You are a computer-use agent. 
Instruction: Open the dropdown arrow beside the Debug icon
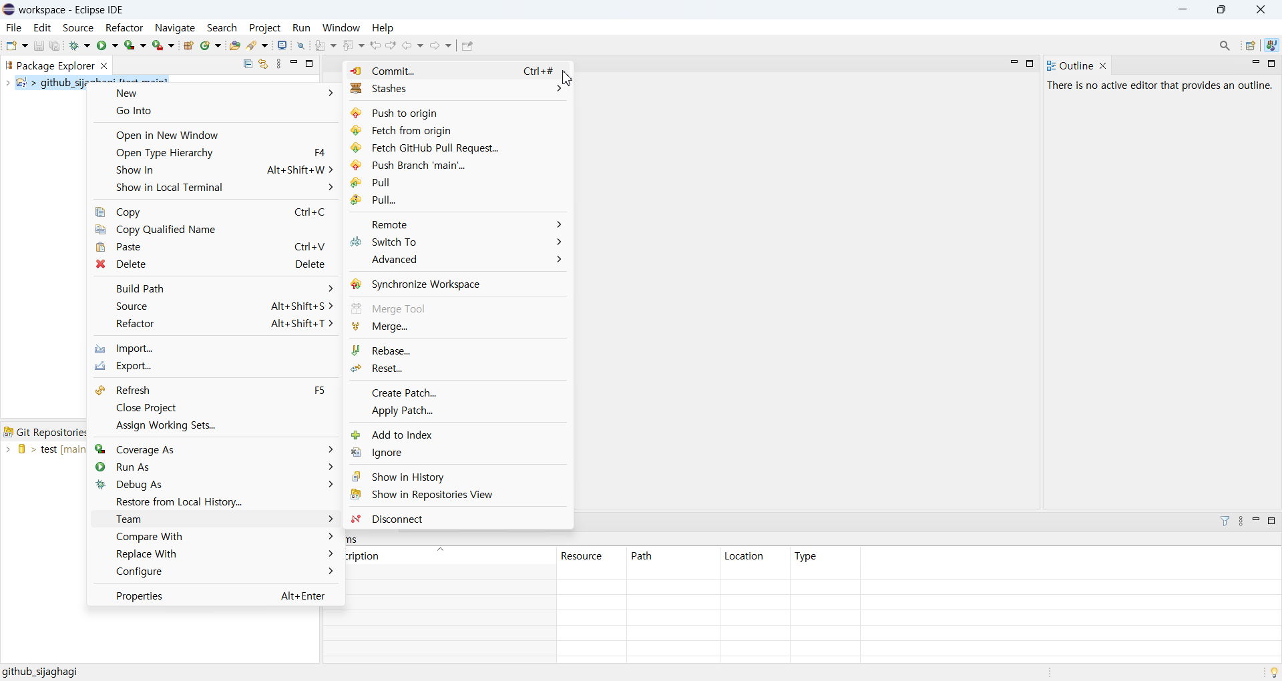click(x=87, y=46)
